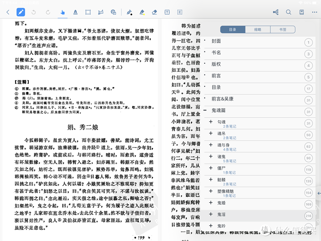Expand the 骷髅 chapter
This screenshot has height=241, width=321.
tap(211, 180)
